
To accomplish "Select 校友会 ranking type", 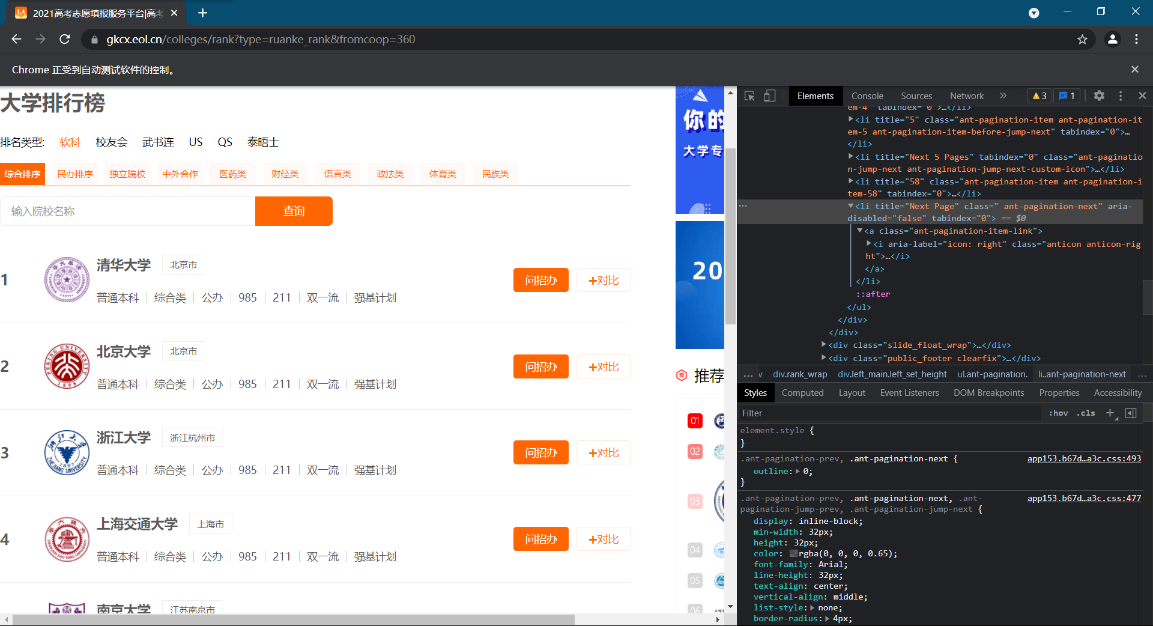I will pos(112,142).
